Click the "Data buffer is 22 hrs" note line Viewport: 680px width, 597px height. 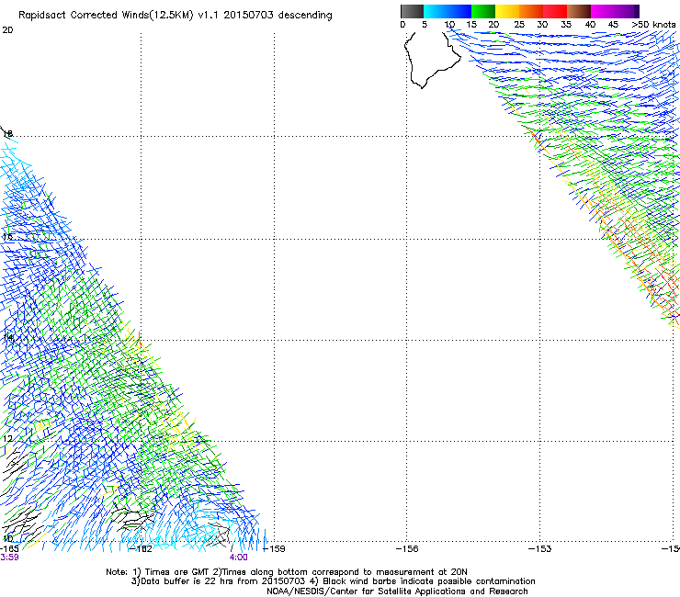[x=333, y=581]
